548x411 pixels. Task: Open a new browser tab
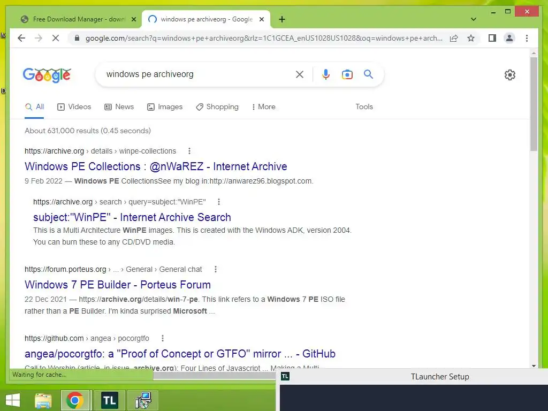[282, 19]
